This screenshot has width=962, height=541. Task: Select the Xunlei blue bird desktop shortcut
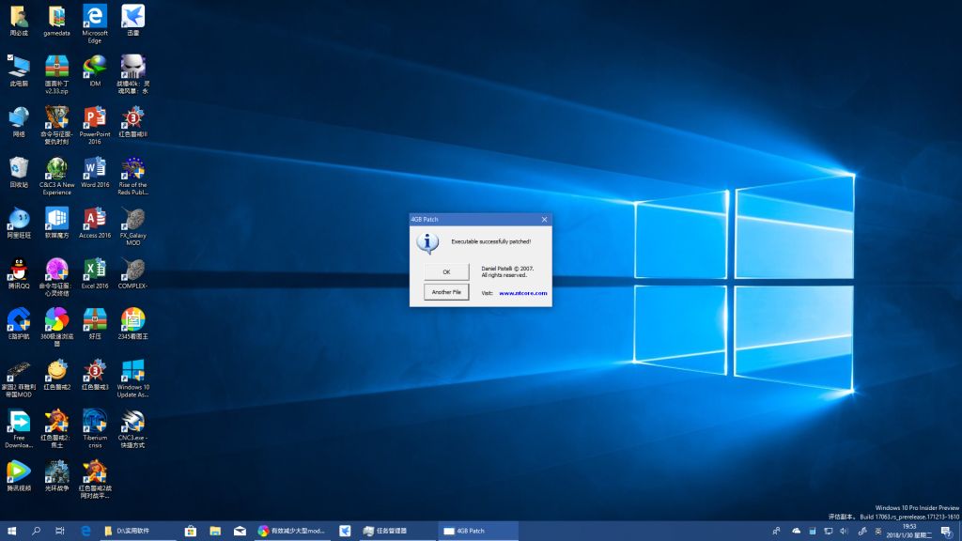[x=132, y=21]
